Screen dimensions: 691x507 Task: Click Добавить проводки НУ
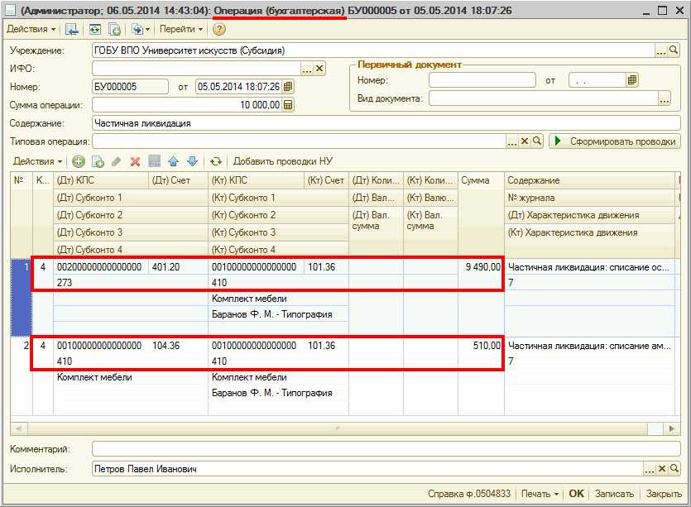tap(283, 161)
